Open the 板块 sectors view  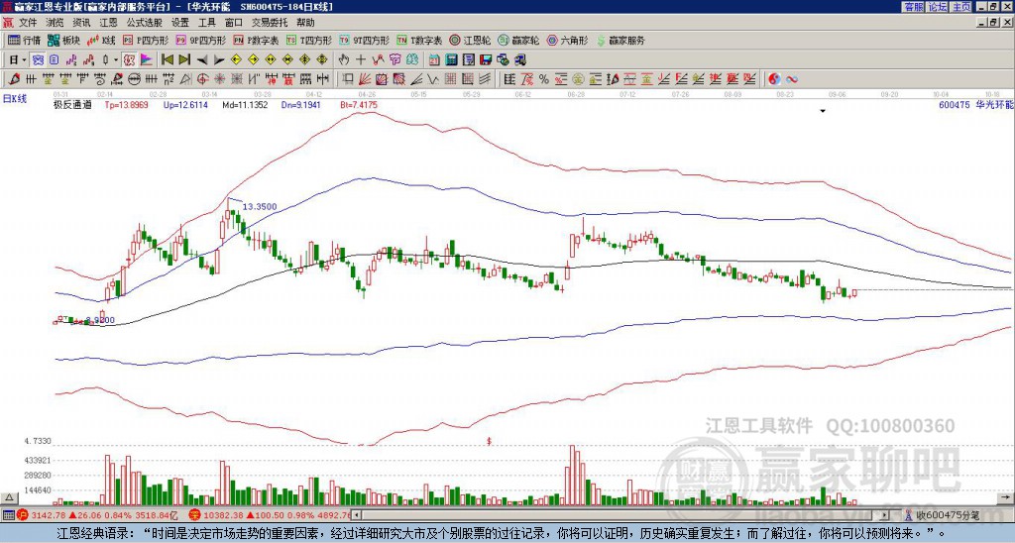point(63,40)
